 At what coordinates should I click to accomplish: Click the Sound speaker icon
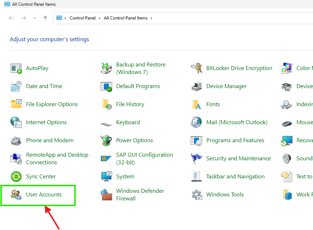286,159
